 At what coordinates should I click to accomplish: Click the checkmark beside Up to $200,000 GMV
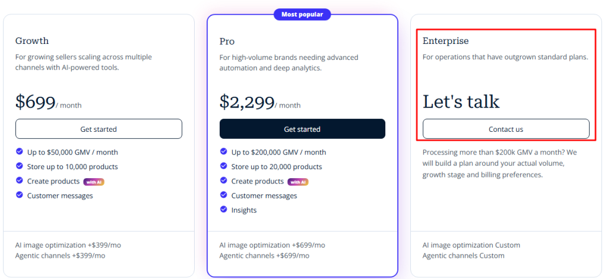(x=223, y=151)
